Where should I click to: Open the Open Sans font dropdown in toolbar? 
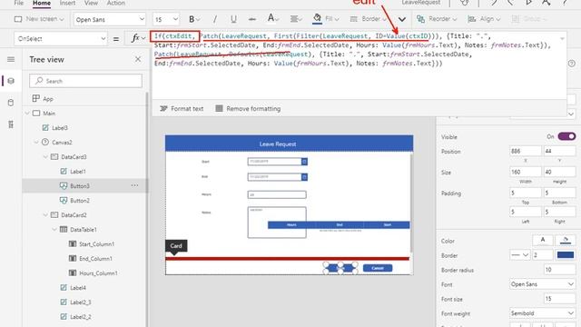coord(110,19)
